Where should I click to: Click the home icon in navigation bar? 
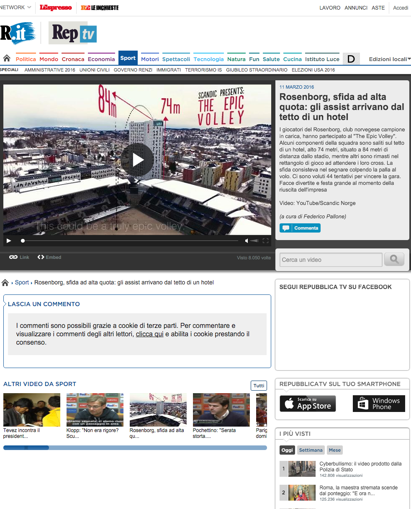pos(7,59)
